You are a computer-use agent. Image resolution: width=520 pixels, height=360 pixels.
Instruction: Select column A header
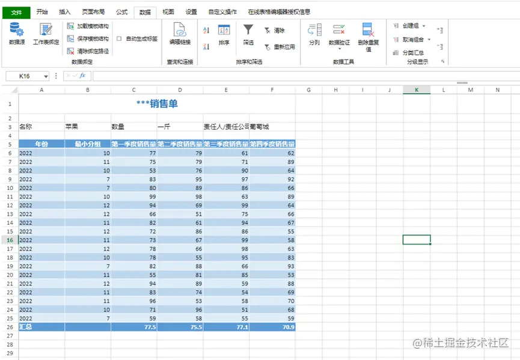(x=41, y=90)
